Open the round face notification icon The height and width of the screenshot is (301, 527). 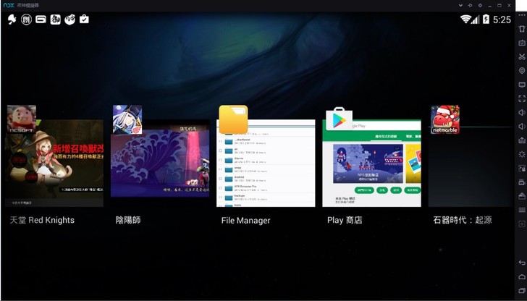70,20
